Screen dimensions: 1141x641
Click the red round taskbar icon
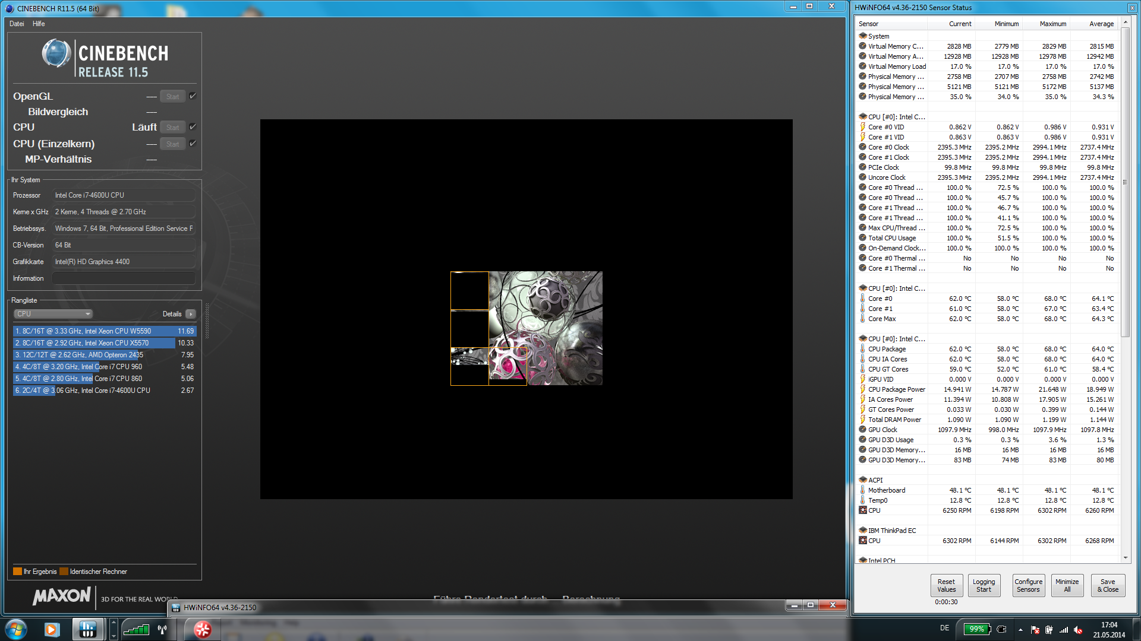coord(202,629)
